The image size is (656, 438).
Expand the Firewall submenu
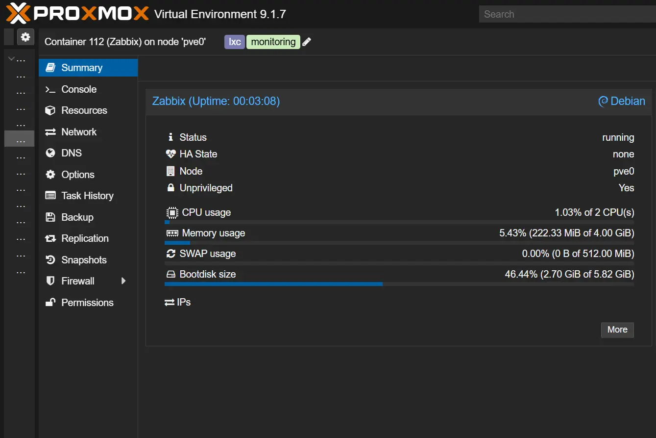(x=124, y=281)
